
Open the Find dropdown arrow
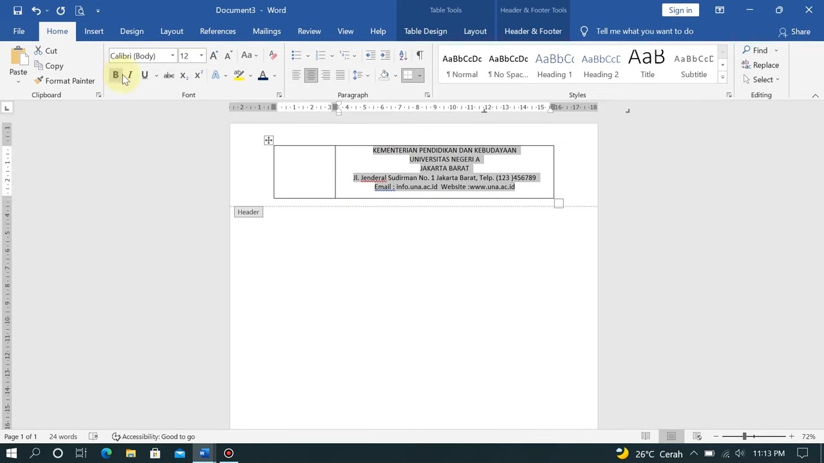tap(776, 51)
